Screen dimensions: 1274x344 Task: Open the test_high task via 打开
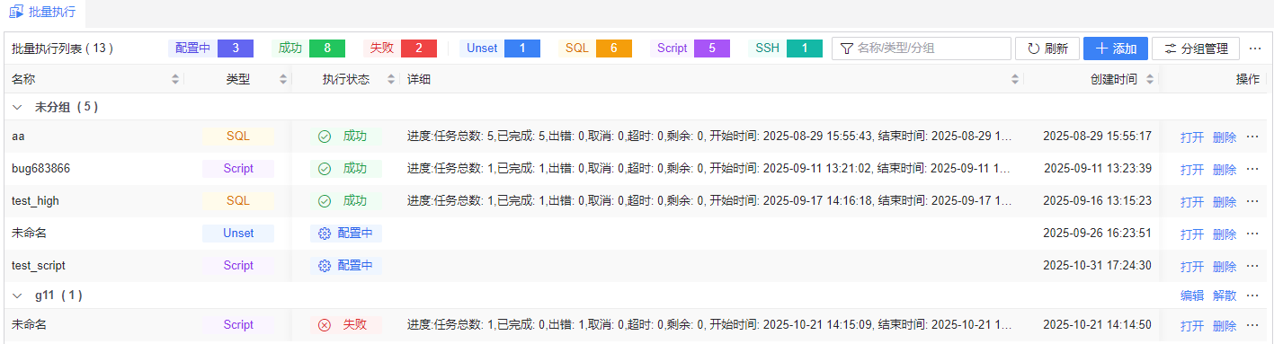1192,202
